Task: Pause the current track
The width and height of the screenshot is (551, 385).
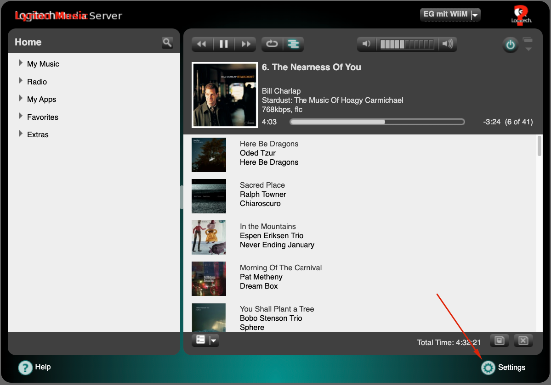Action: [x=224, y=44]
